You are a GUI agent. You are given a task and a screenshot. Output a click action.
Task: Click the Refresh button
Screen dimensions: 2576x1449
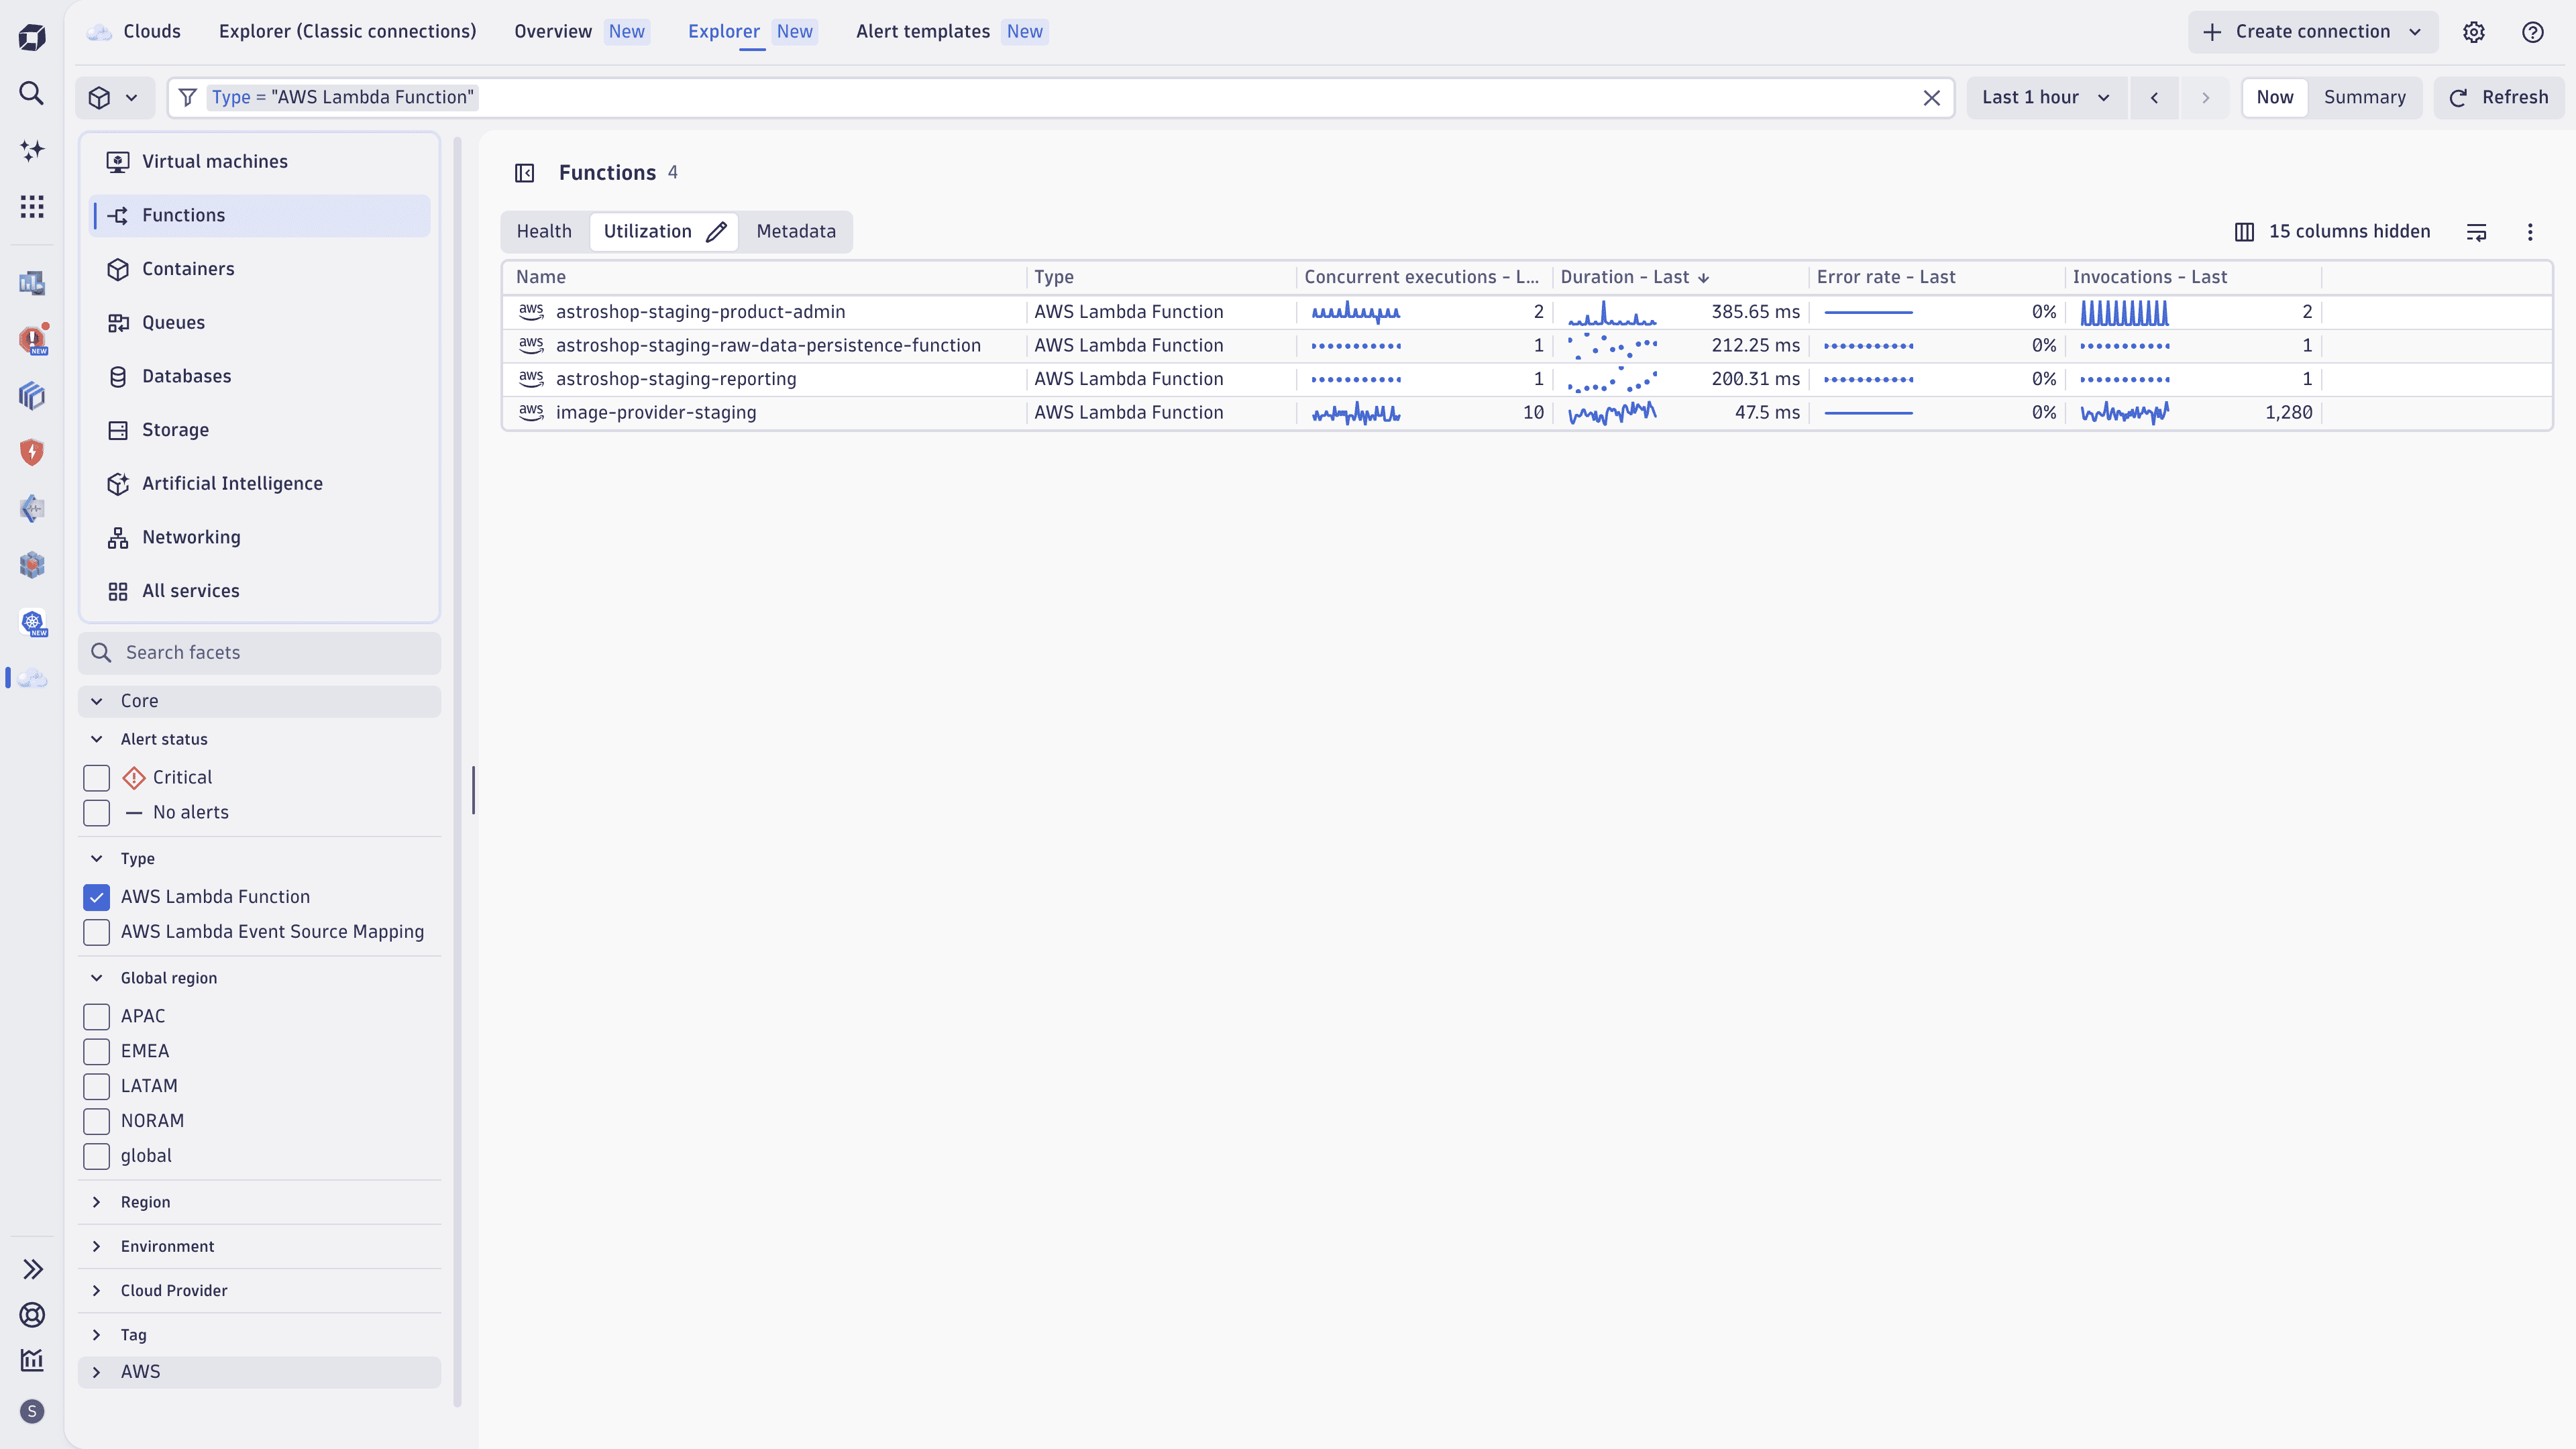click(2499, 97)
